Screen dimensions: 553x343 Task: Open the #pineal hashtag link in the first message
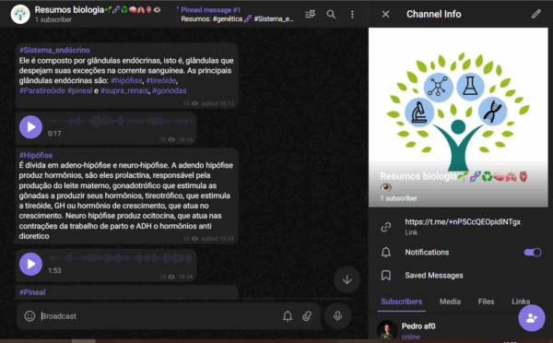[x=79, y=90]
